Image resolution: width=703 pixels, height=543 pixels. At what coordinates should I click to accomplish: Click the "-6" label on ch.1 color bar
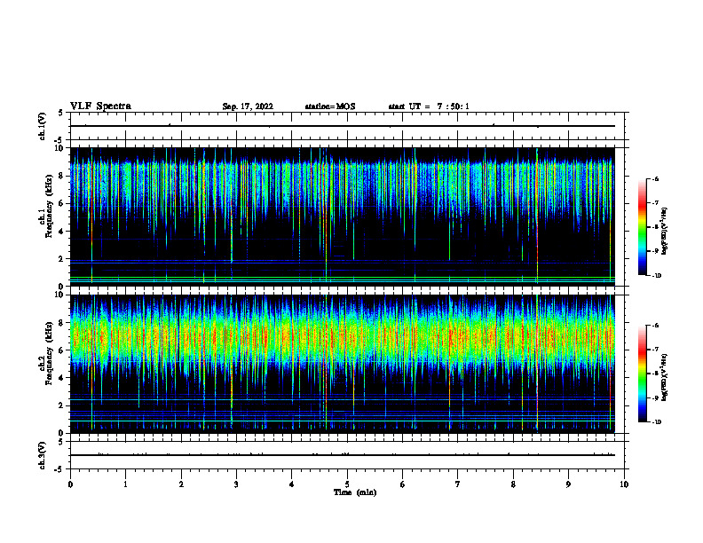coord(655,178)
